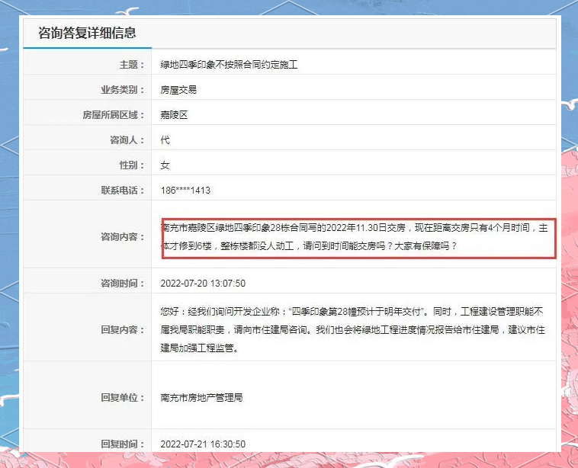Click the 咨询内容 label
The width and height of the screenshot is (578, 468).
122,236
